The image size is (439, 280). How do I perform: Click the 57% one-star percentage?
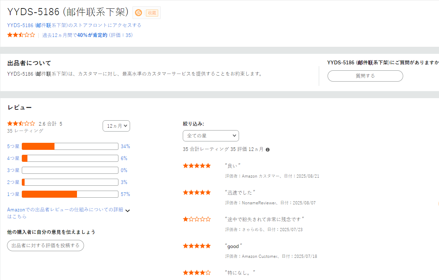(125, 194)
